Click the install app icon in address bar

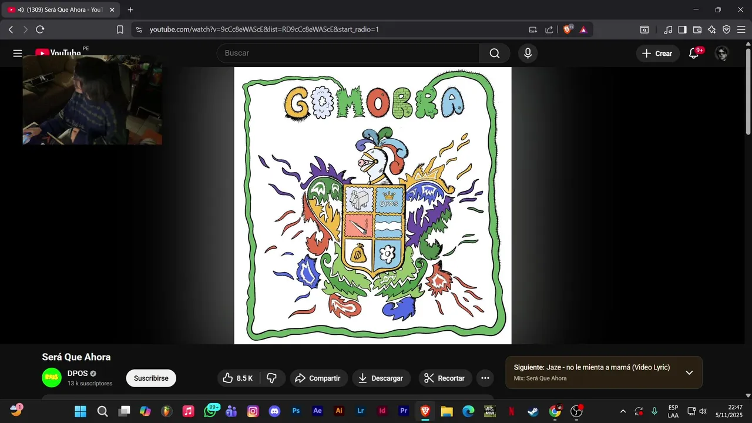(533, 29)
